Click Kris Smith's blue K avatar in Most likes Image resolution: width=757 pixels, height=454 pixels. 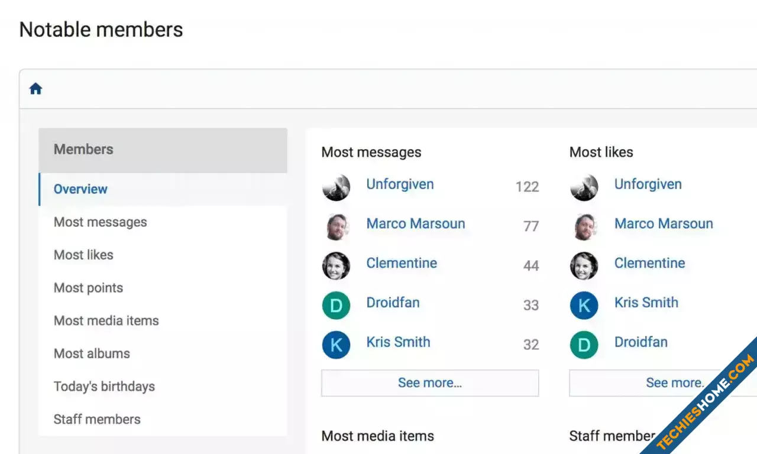(584, 306)
